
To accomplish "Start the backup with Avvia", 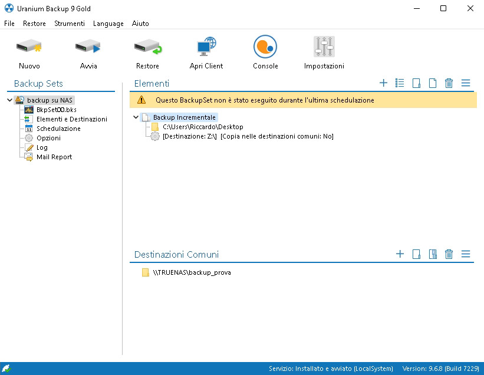I will (x=88, y=47).
